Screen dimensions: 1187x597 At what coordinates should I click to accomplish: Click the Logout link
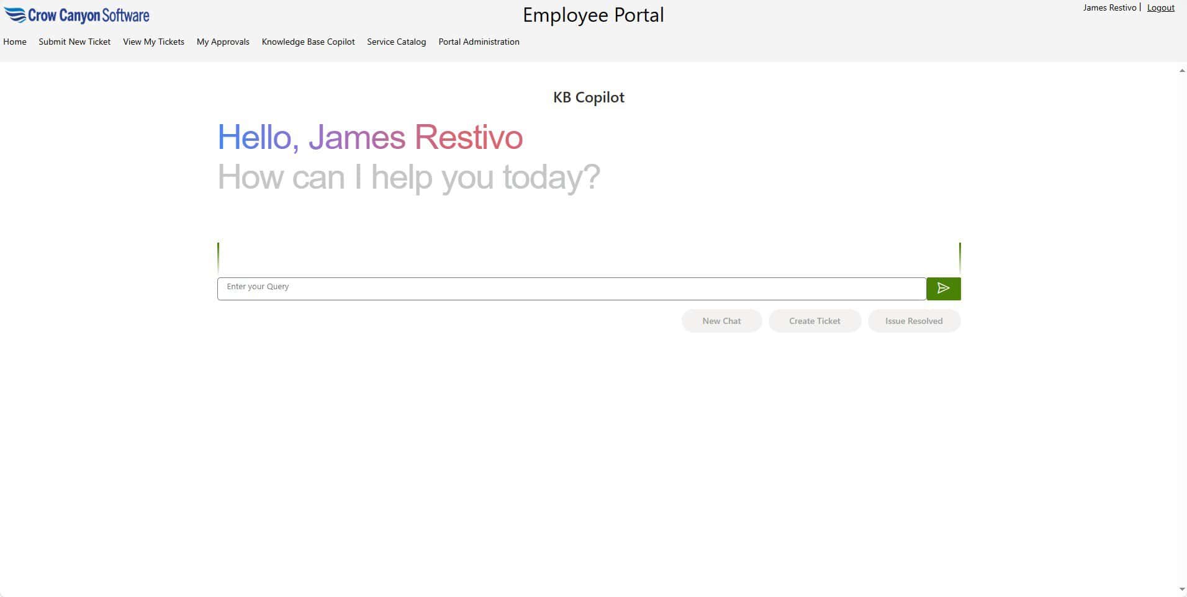[1160, 8]
